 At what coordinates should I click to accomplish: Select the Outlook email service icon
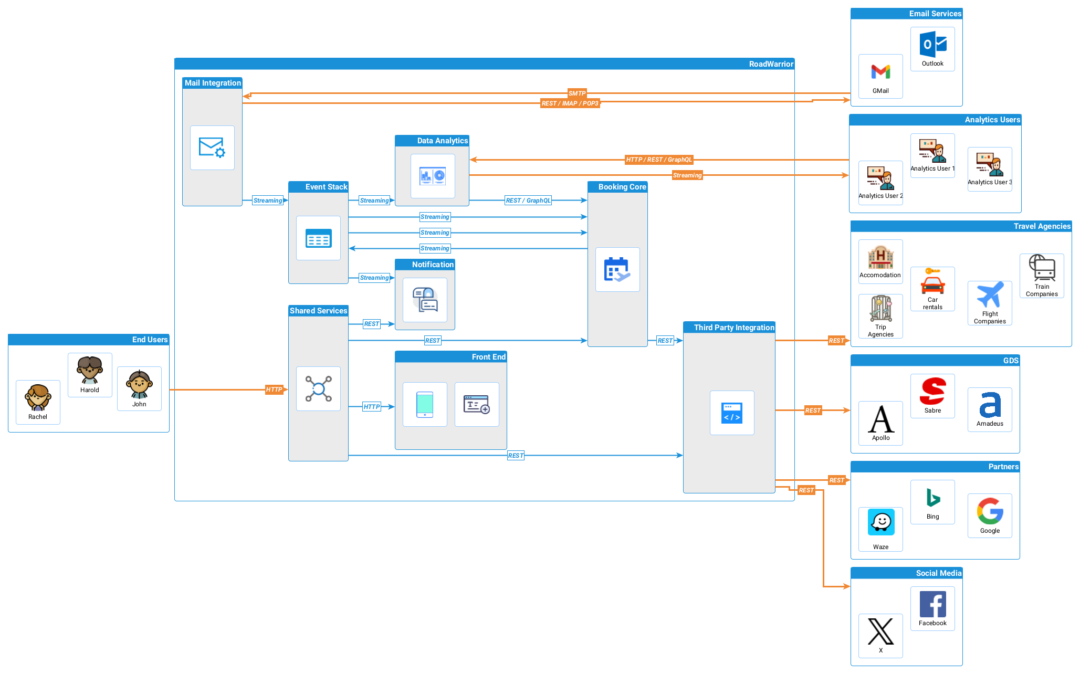(x=932, y=45)
